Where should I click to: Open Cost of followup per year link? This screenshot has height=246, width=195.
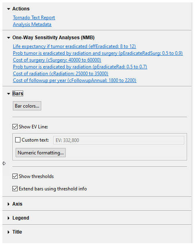[x=74, y=80]
